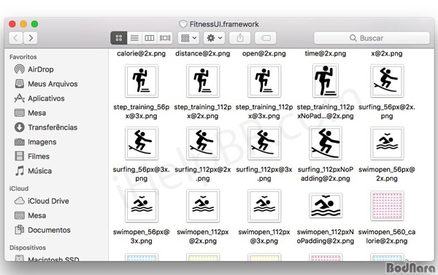This screenshot has width=438, height=275.
Task: Open the arrange items dropdown
Action: coord(188,38)
